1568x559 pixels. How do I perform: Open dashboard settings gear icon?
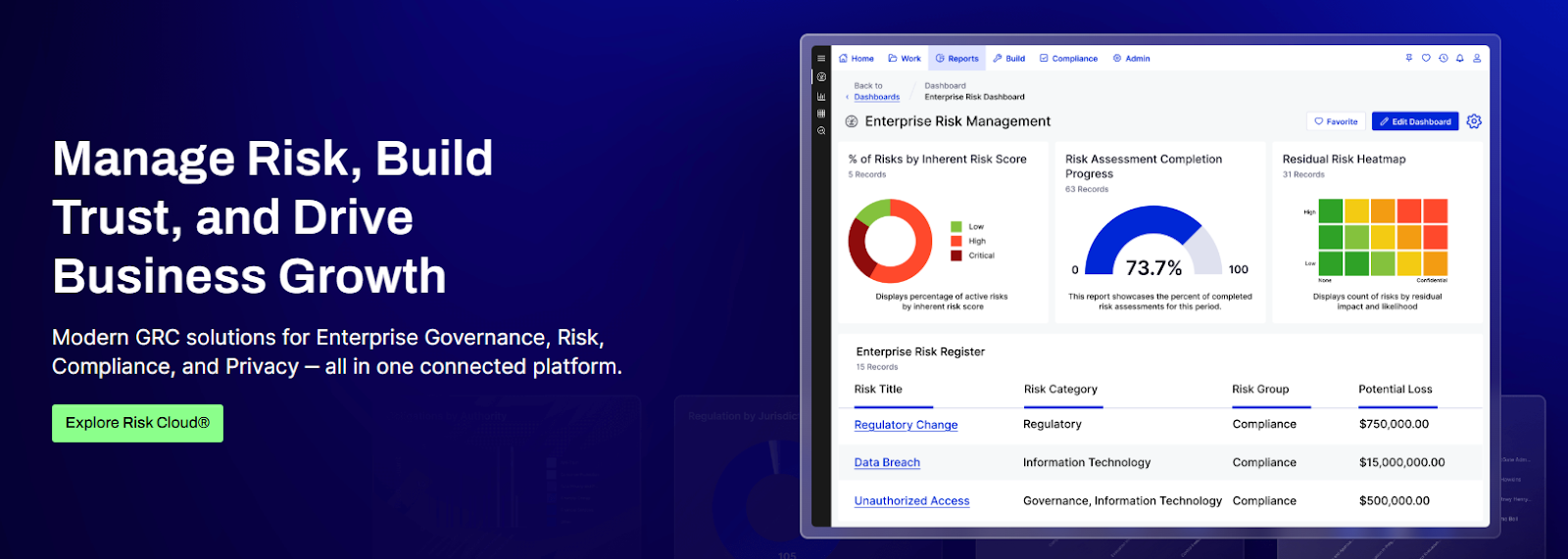(1474, 121)
